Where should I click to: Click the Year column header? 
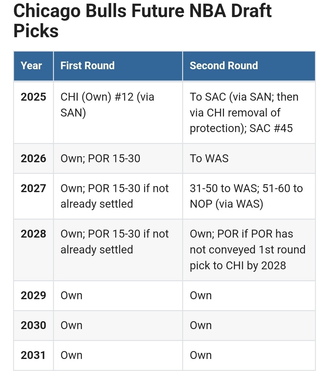coord(31,66)
